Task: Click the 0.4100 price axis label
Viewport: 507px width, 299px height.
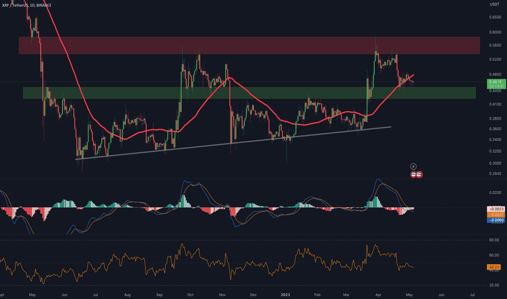Action: coord(495,104)
